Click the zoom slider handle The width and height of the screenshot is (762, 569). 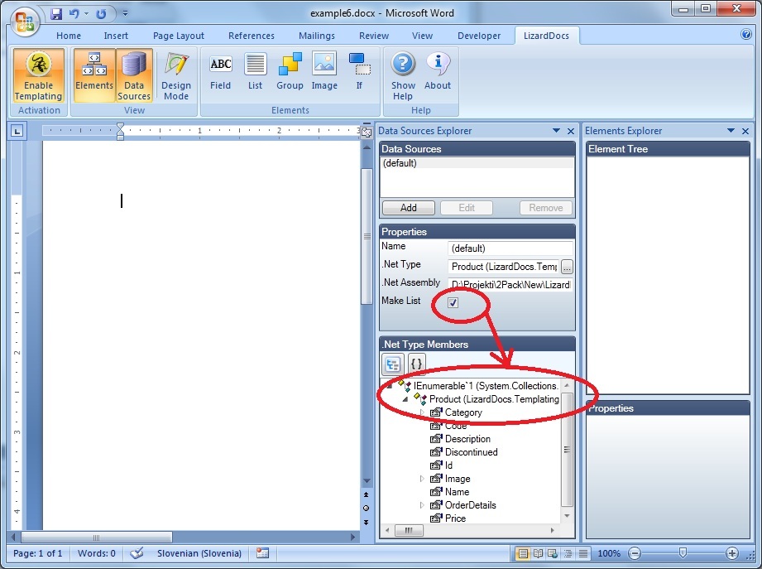click(683, 553)
